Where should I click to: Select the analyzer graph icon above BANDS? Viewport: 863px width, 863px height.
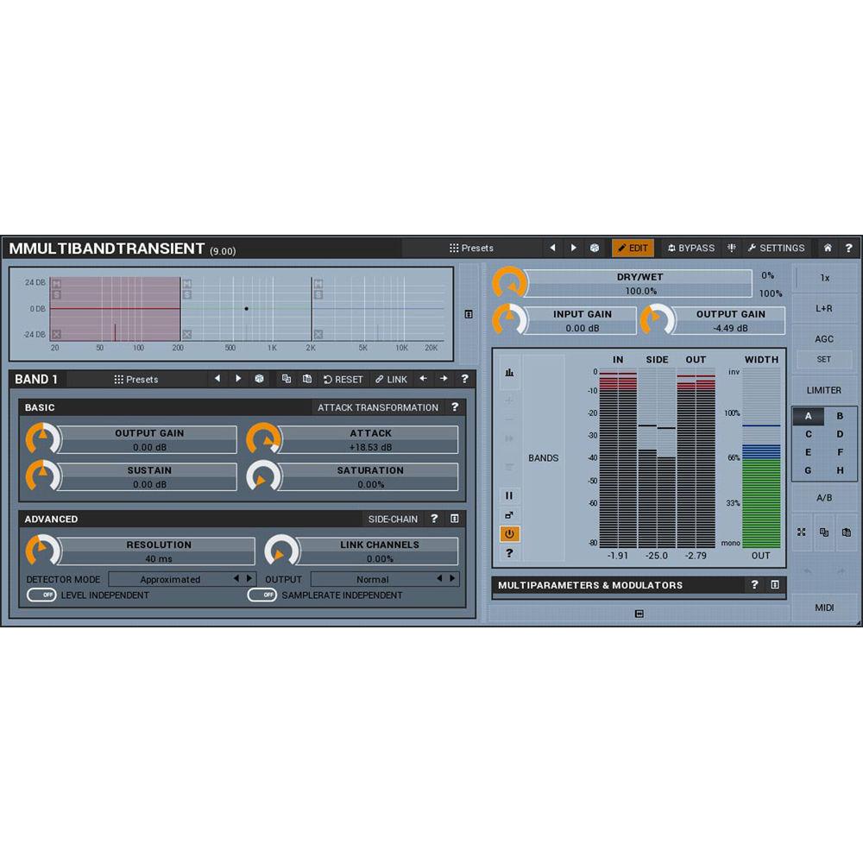pos(509,372)
